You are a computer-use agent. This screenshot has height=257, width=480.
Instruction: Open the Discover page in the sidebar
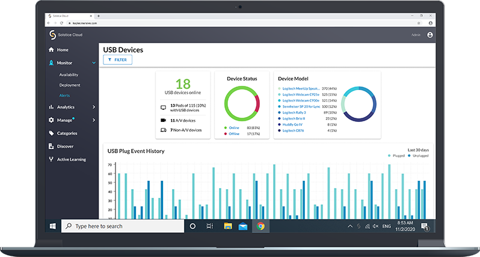pyautogui.click(x=65, y=146)
